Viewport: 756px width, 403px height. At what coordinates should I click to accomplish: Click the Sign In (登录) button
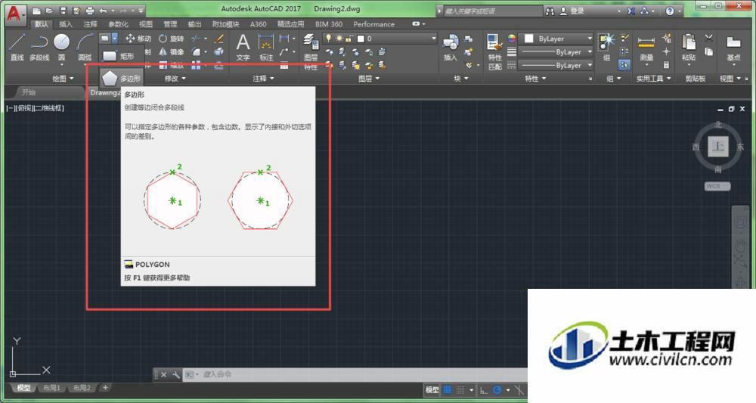click(x=572, y=11)
